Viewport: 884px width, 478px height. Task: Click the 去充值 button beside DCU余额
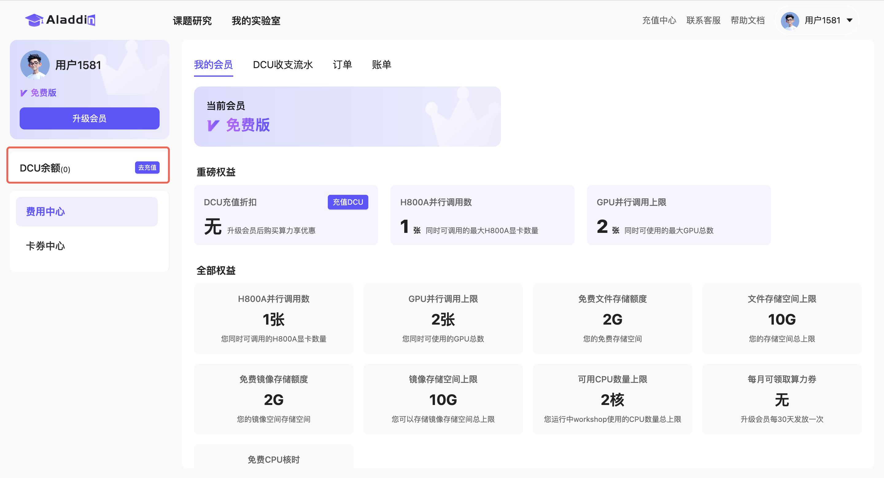147,167
